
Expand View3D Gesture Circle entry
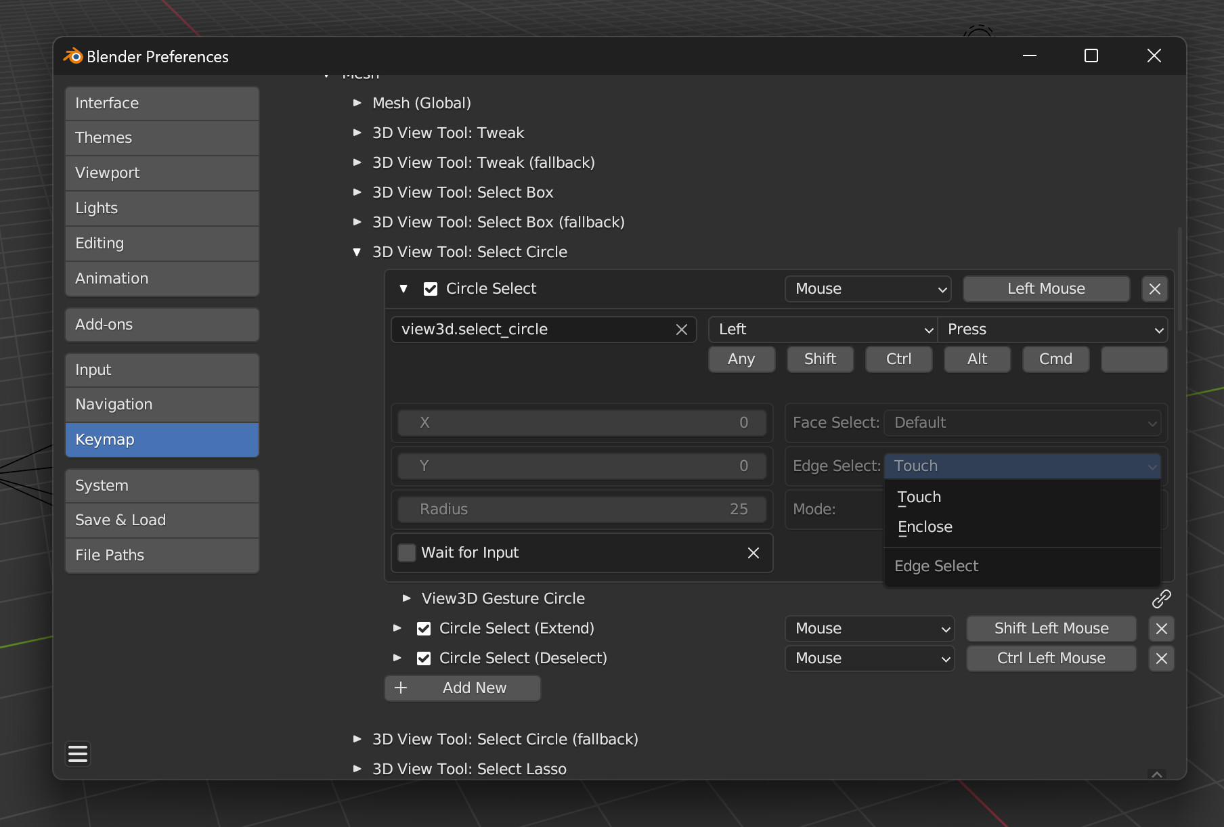406,598
